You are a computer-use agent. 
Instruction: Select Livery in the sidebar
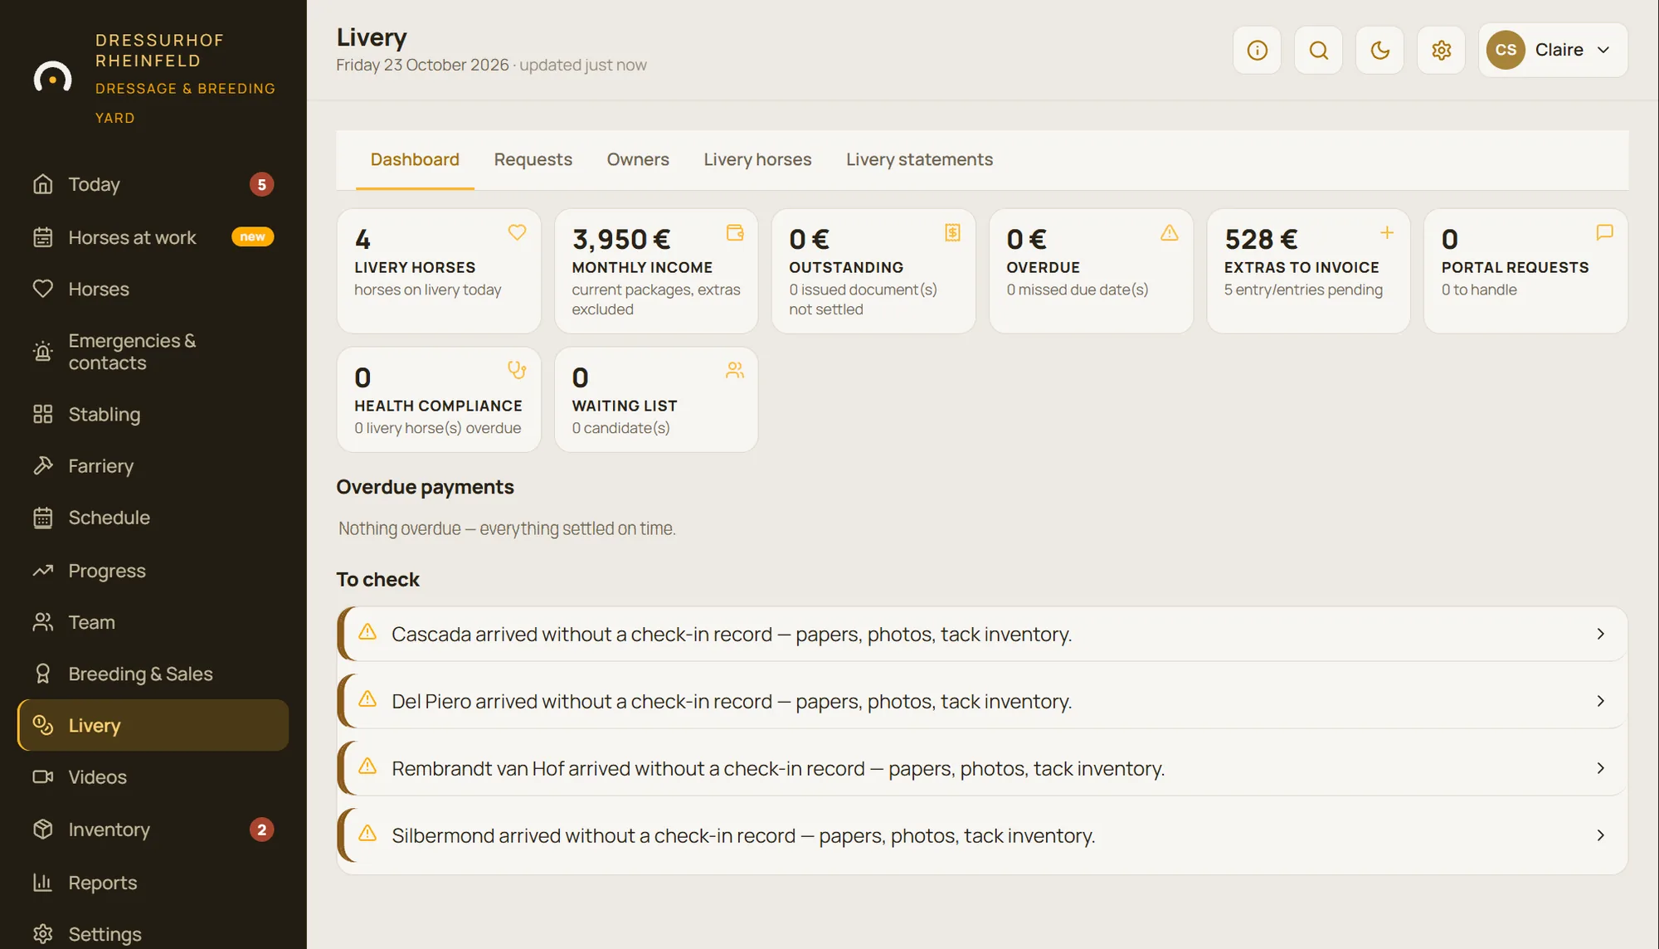[153, 725]
